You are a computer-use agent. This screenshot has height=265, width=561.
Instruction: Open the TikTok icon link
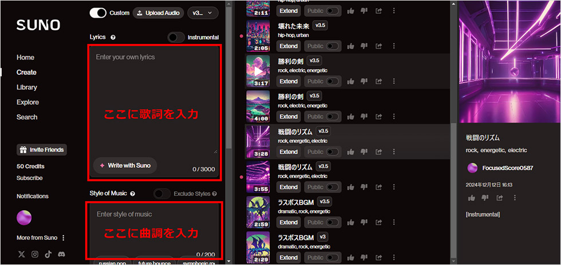tap(48, 254)
